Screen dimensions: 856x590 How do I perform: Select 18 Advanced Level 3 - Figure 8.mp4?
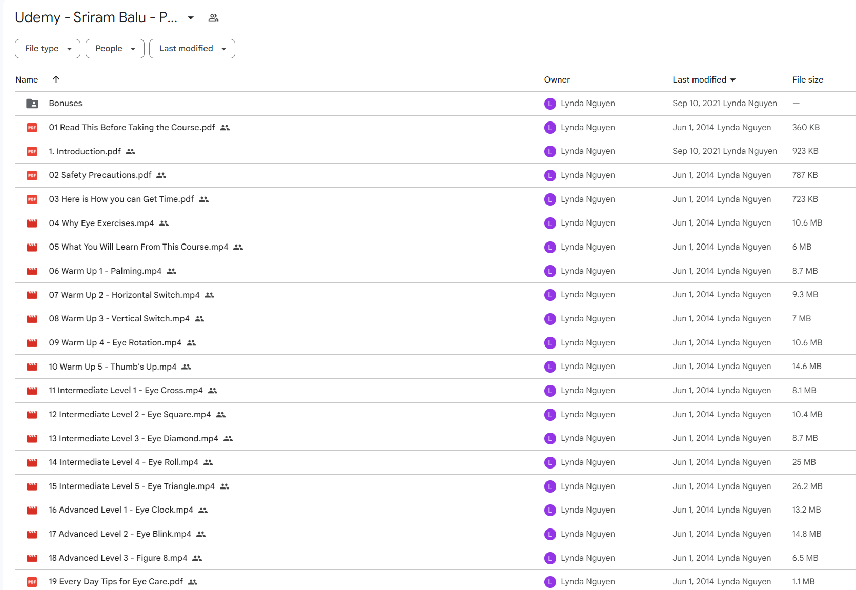point(118,558)
